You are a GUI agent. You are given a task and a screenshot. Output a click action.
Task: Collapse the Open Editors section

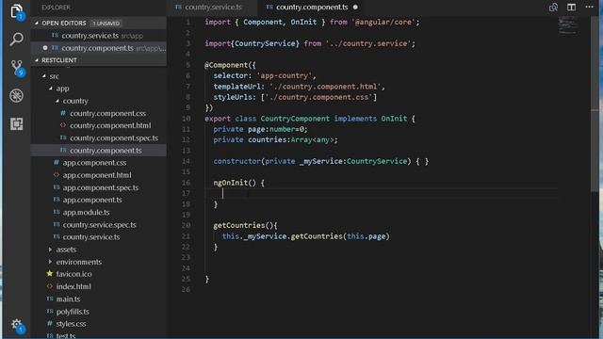coord(37,23)
